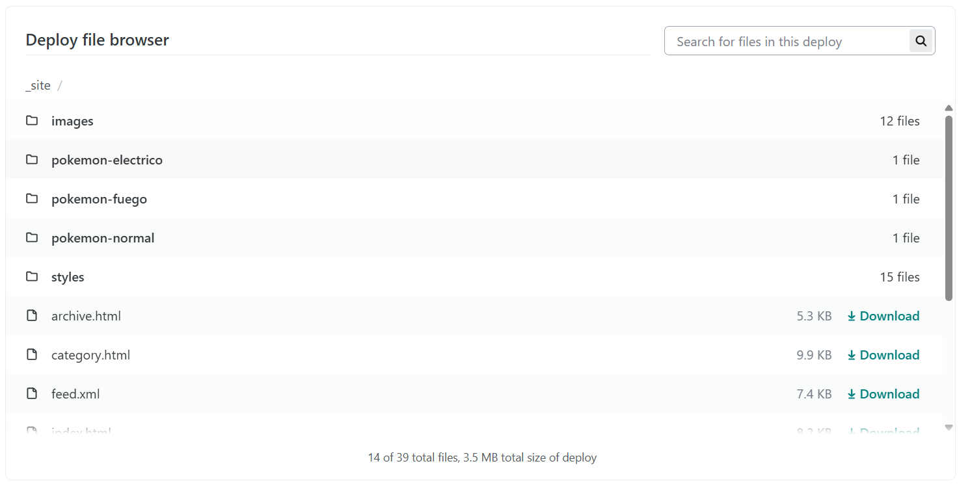Screen dimensions: 970x494
Task: Download category.html file
Action: click(x=883, y=356)
